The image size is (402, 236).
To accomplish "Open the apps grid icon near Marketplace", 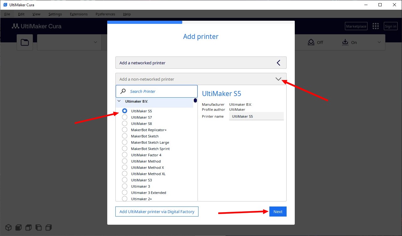I will 375,26.
